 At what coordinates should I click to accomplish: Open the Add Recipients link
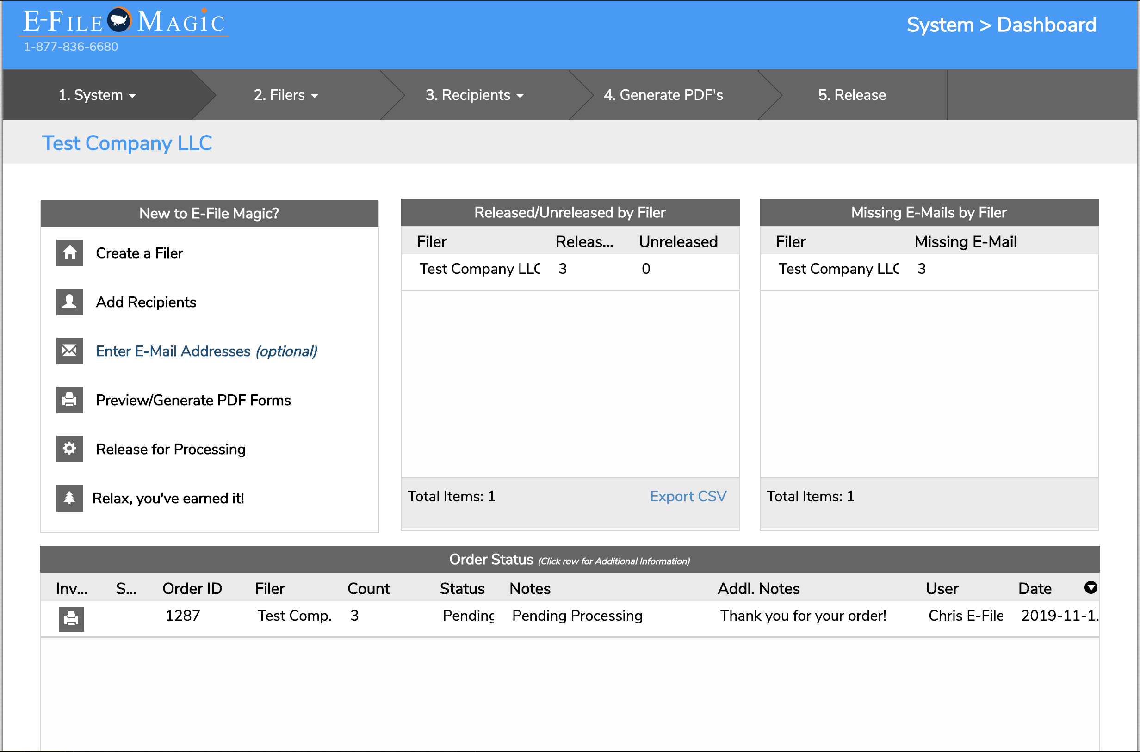pos(146,302)
